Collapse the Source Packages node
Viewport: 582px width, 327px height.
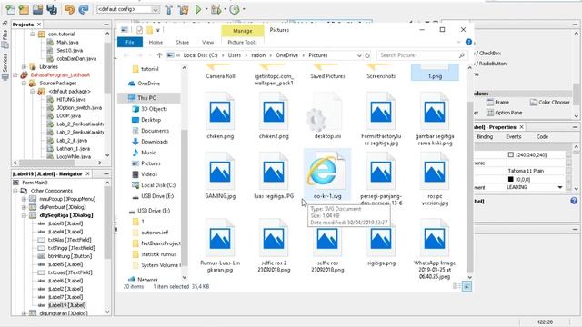pos(25,83)
